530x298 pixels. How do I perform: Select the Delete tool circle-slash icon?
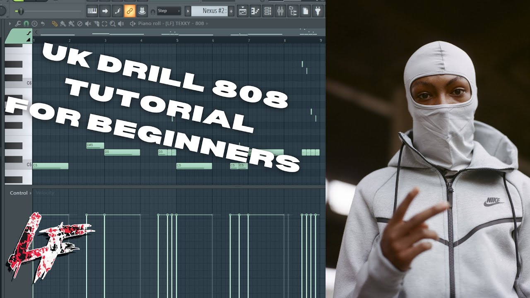tap(79, 24)
